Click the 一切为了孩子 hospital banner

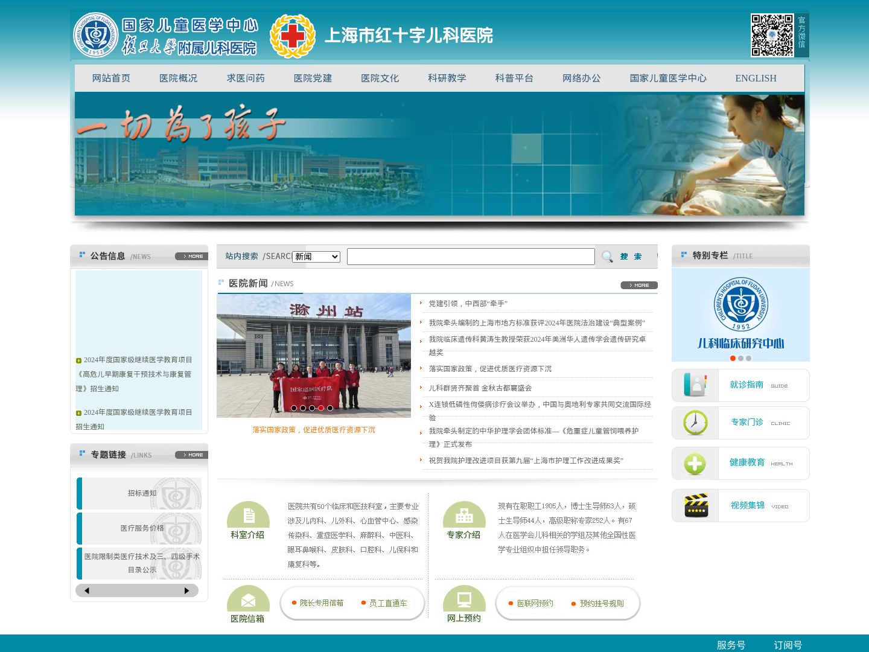click(439, 154)
